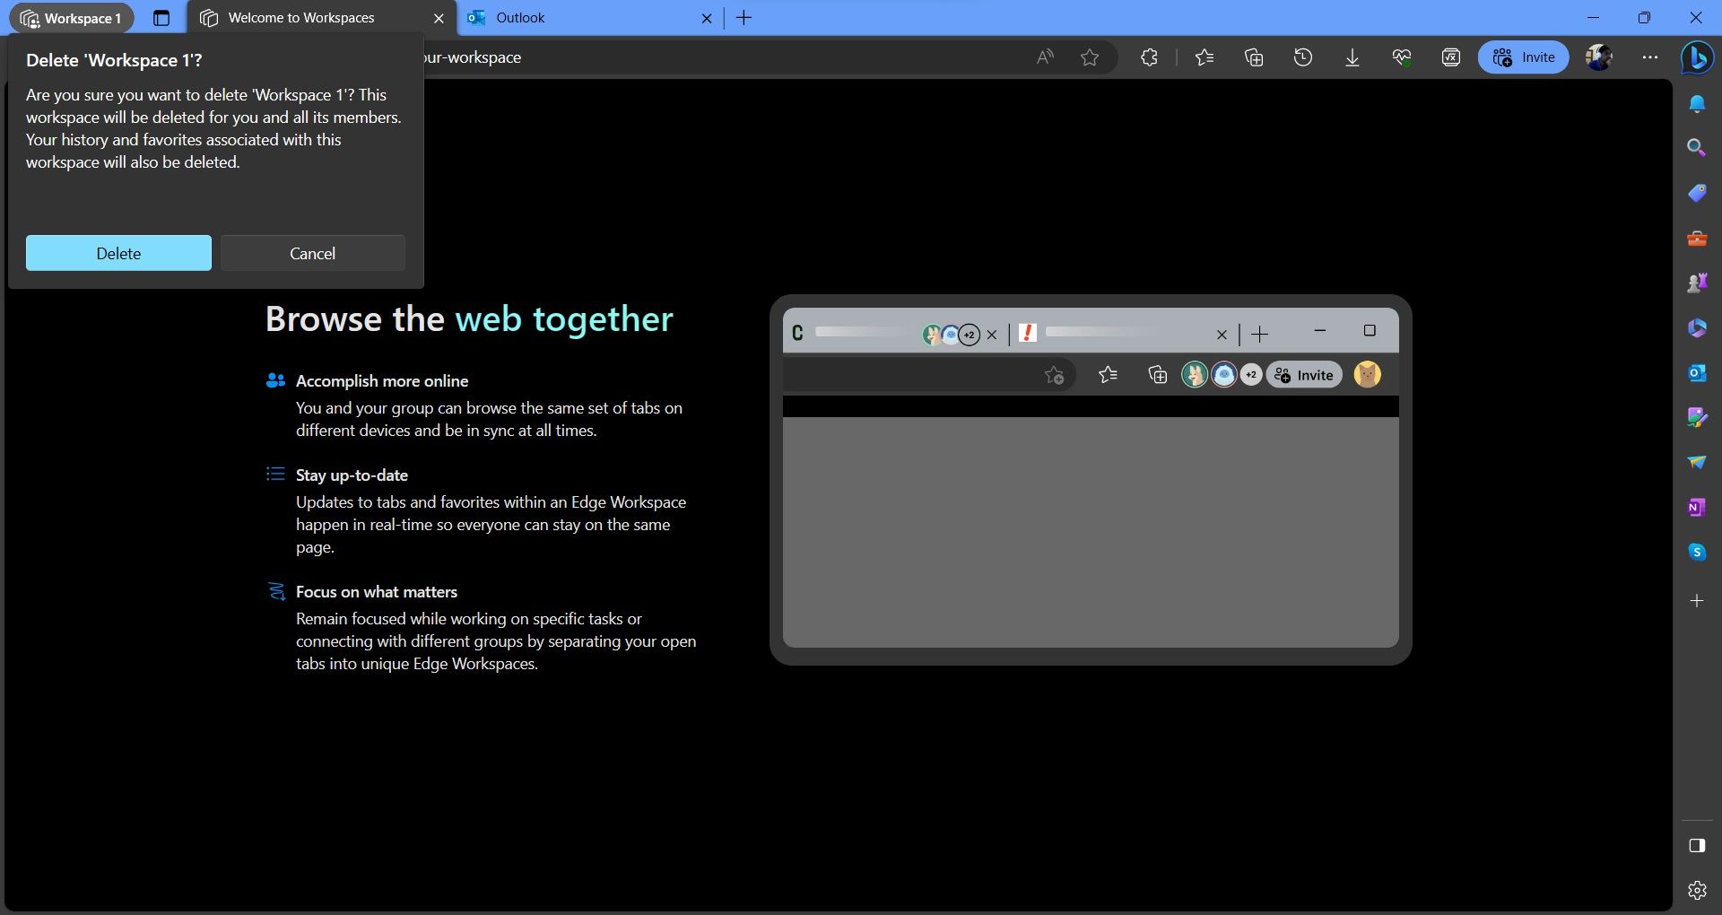Open Browser Essentials health icon

click(x=1401, y=57)
